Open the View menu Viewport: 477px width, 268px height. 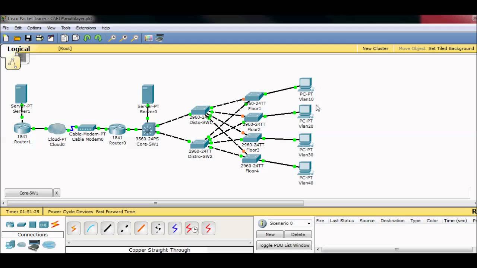(51, 28)
